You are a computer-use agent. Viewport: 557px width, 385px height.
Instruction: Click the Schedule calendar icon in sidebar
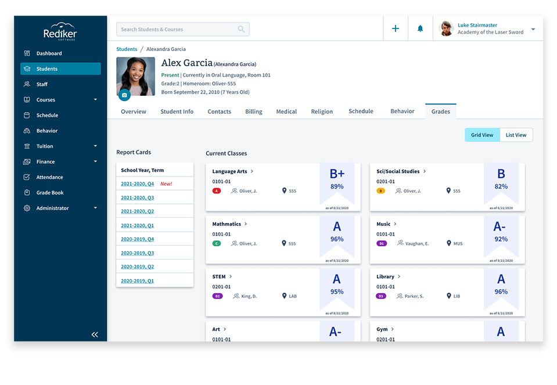pyautogui.click(x=27, y=115)
